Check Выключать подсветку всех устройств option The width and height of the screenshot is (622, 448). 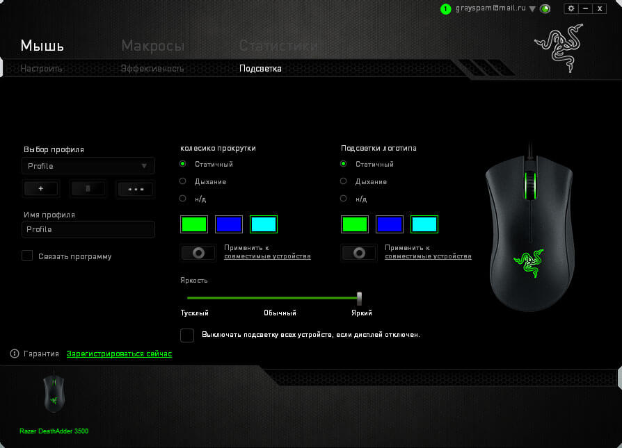point(186,335)
